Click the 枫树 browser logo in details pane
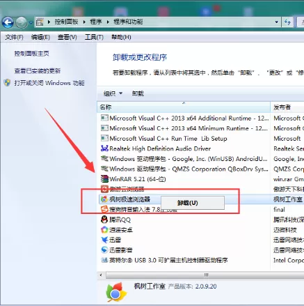Image resolution: width=304 pixels, height=306 pixels. 115,292
